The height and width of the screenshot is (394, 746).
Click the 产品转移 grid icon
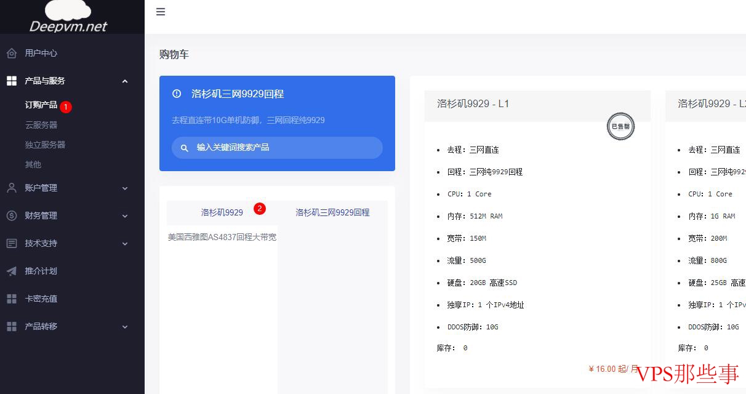[12, 326]
